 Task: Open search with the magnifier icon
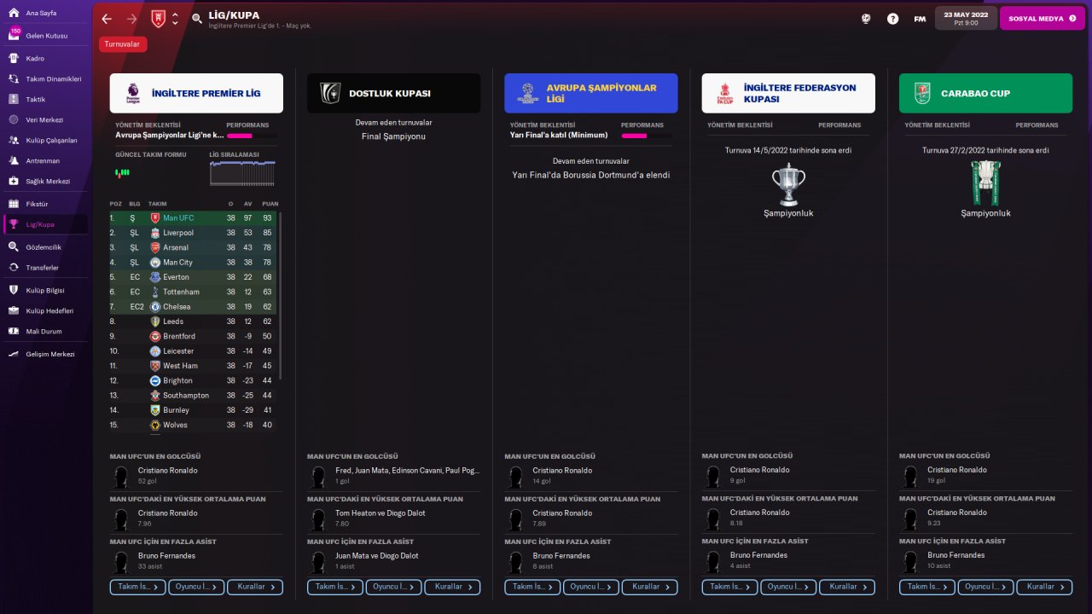197,19
